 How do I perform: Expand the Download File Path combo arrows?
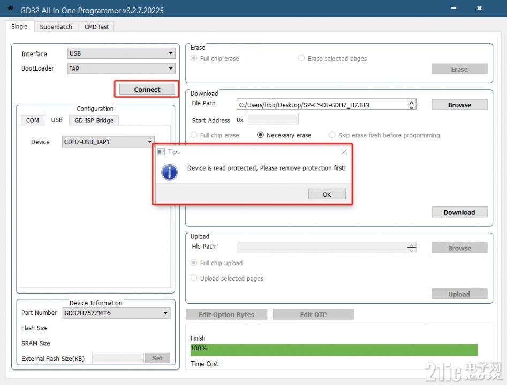[411, 105]
